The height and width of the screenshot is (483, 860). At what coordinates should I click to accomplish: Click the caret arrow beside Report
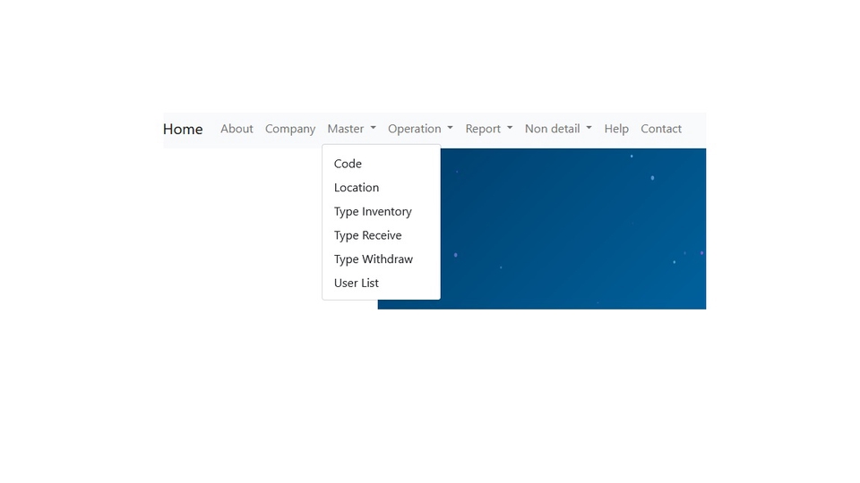point(510,129)
